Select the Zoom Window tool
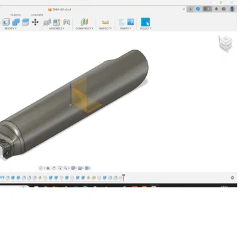This screenshot has height=251, width=251. 65,168
